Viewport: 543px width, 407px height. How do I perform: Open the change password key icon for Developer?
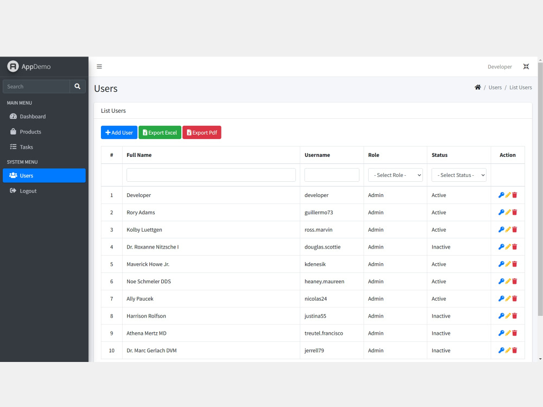tap(501, 195)
